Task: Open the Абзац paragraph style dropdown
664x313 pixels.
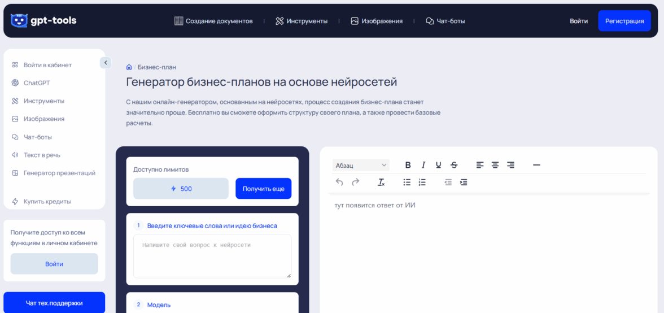Action: point(361,165)
